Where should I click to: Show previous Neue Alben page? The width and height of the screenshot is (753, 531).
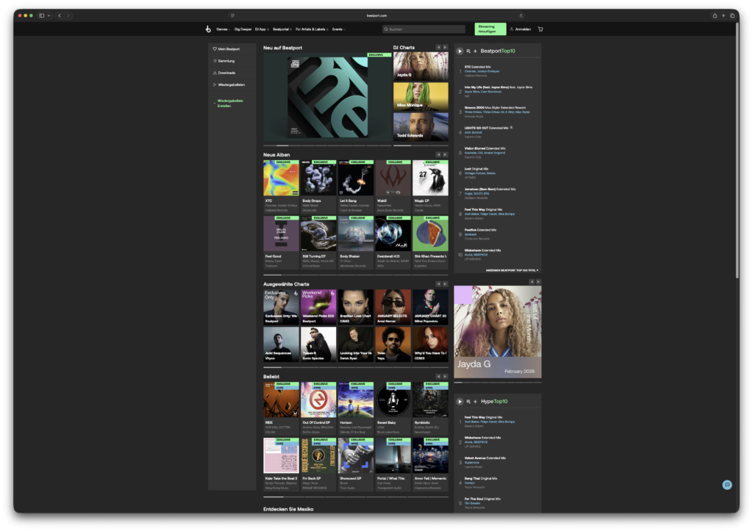click(438, 154)
